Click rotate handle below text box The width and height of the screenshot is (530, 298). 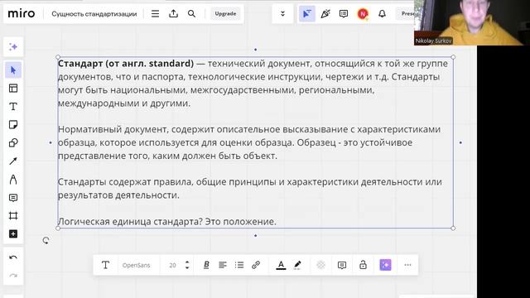(x=46, y=241)
